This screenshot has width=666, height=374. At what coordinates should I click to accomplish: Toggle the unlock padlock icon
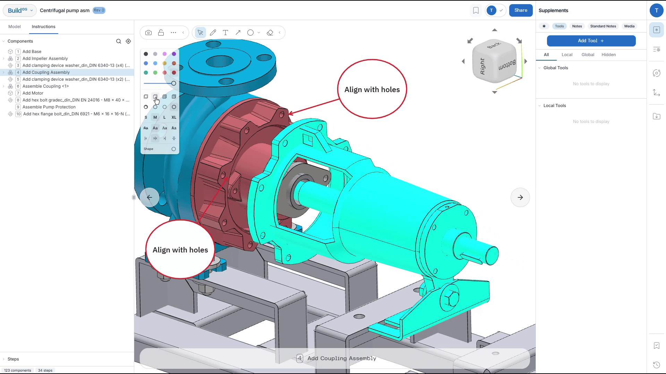pos(161,33)
